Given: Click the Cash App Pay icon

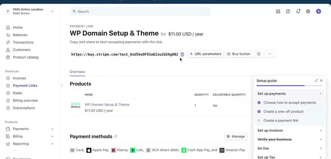Looking at the screenshot, I should [x=184, y=150].
